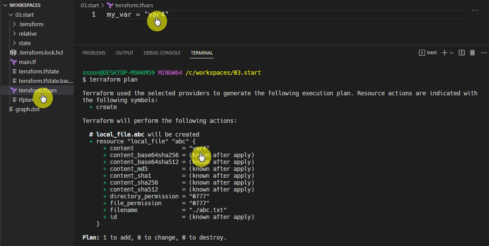This screenshot has width=489, height=246.
Task: Click terraform.tfvars in the breadcrumb
Action: pyautogui.click(x=134, y=5)
